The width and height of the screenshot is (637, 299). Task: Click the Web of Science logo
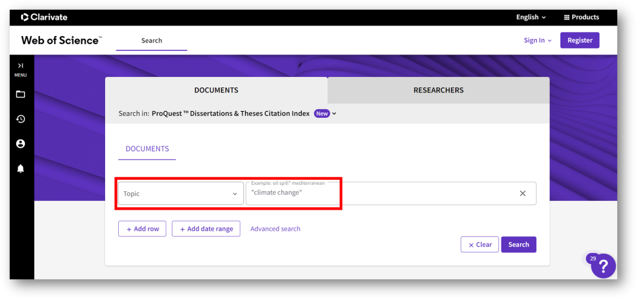click(62, 40)
